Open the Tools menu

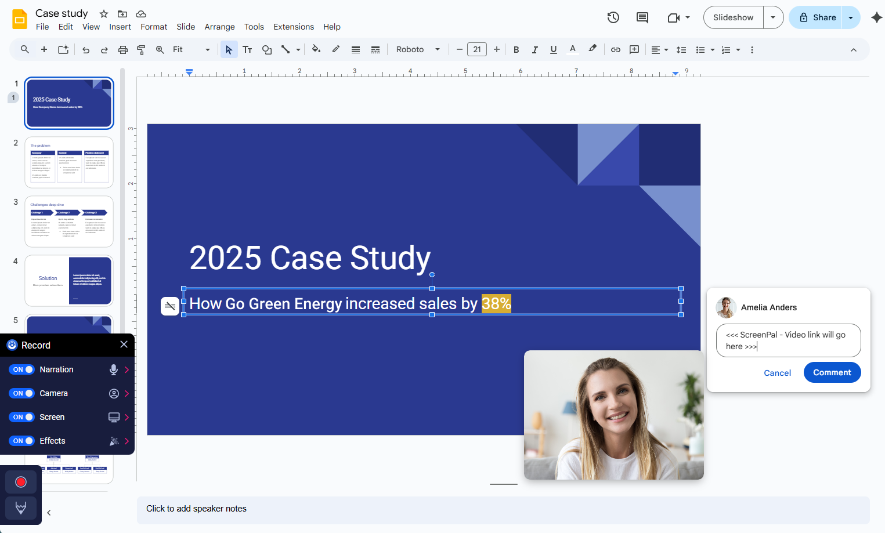tap(254, 27)
